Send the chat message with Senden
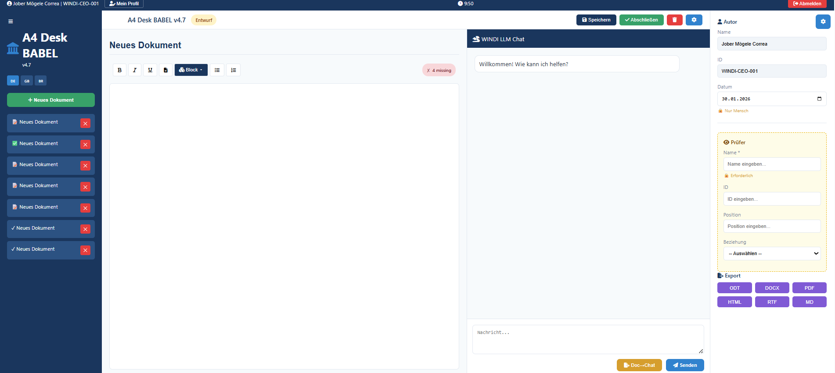Screen dimensions: 835x373 pos(685,365)
